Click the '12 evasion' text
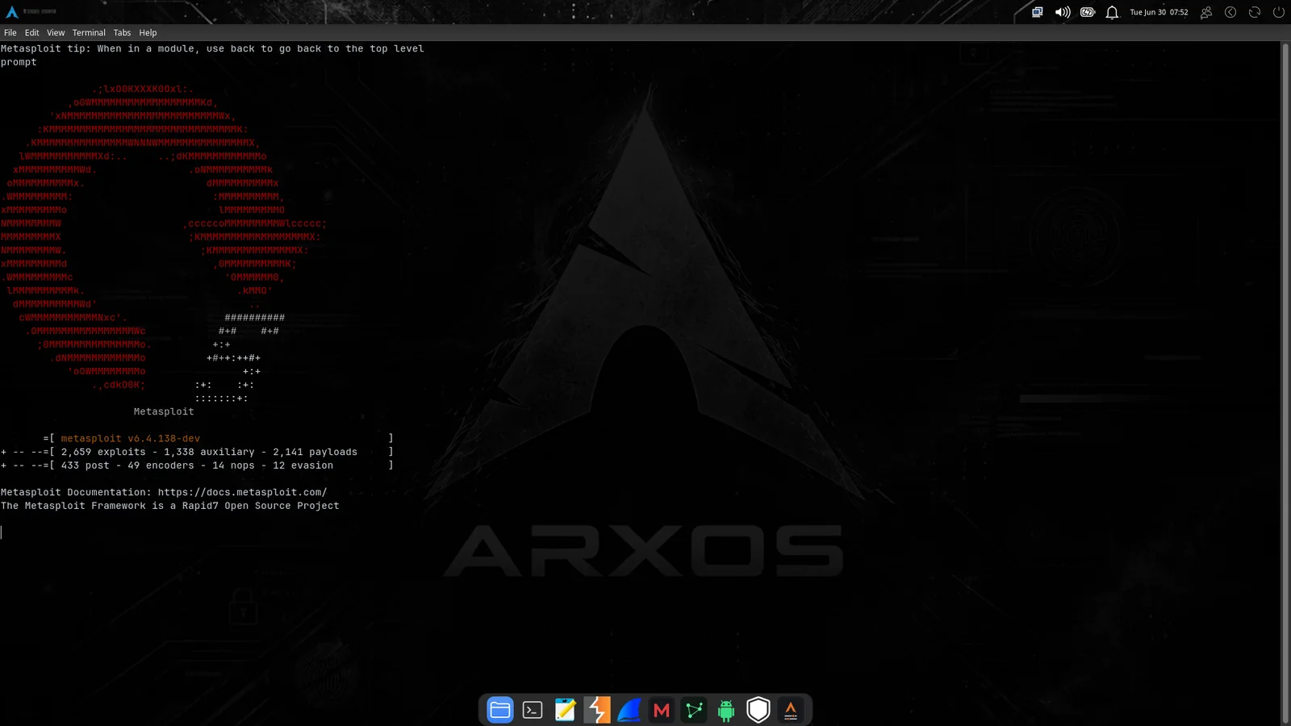 pos(303,465)
